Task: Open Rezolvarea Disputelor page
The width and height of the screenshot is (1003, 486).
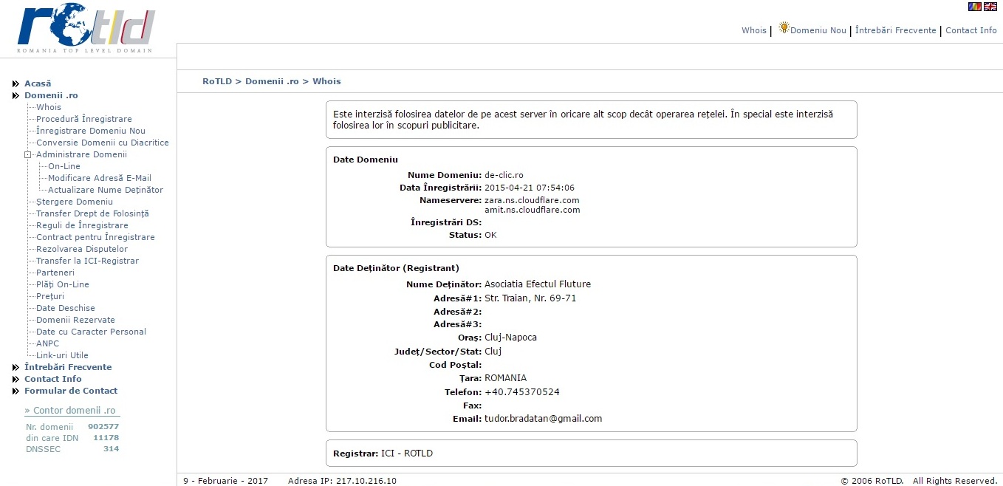Action: (x=82, y=250)
